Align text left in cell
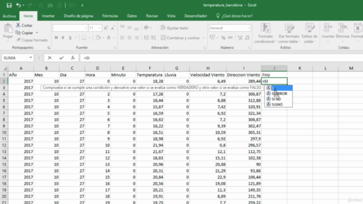 point(123,38)
